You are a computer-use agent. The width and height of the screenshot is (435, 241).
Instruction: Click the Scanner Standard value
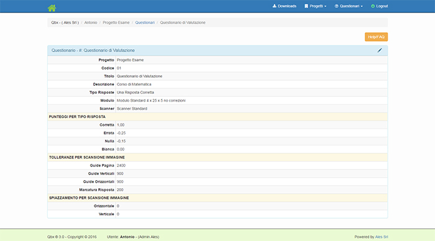(x=132, y=109)
